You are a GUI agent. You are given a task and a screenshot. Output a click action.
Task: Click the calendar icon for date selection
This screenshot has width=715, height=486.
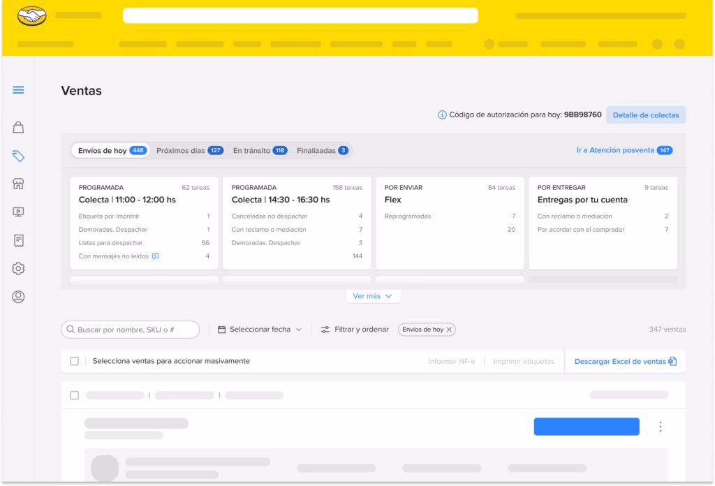pos(221,330)
